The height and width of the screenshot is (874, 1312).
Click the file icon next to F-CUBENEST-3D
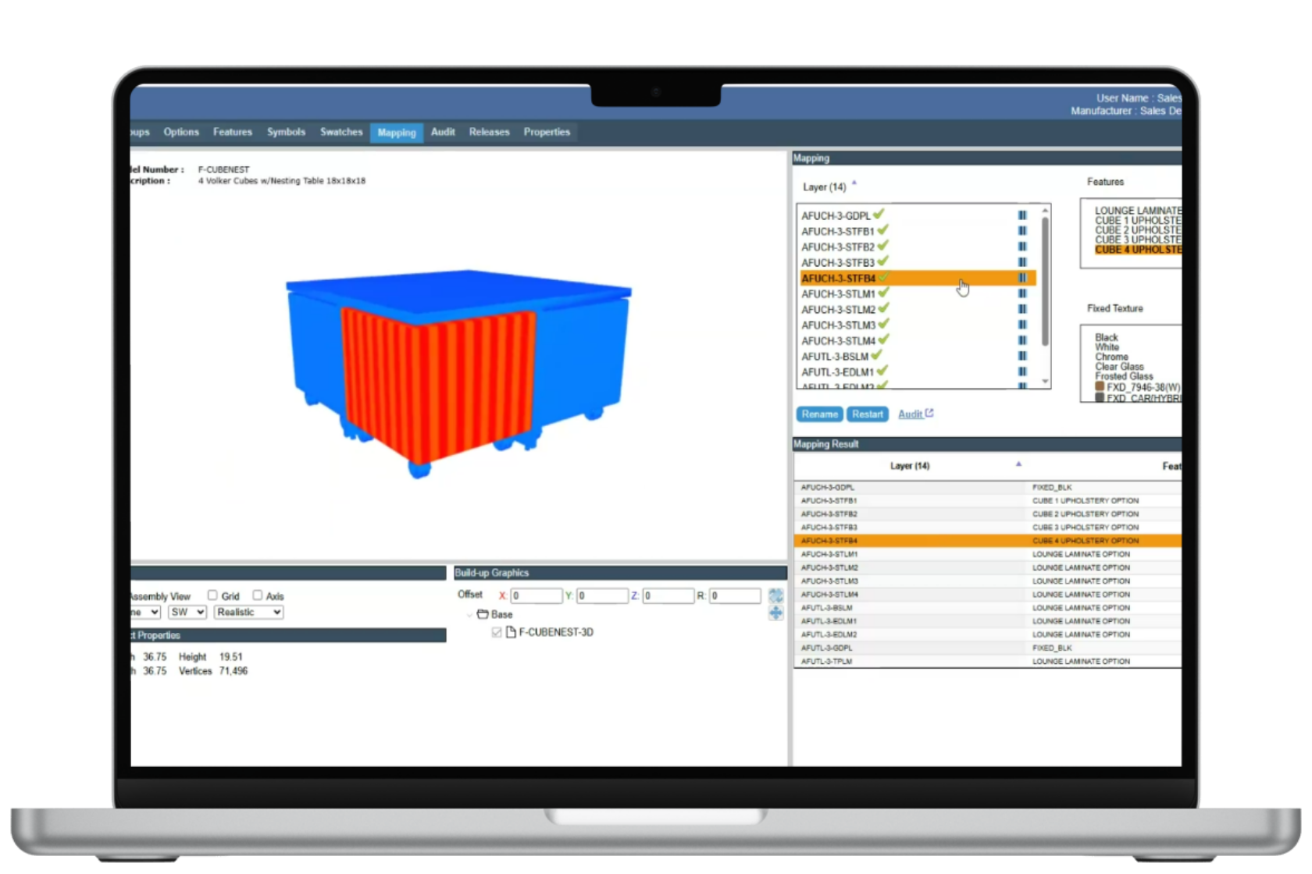pos(511,632)
